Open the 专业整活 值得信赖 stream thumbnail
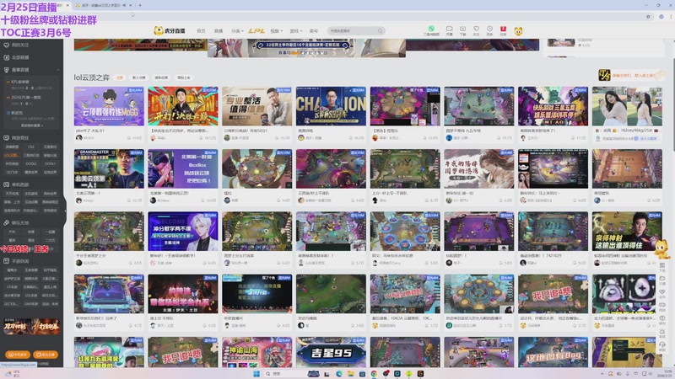This screenshot has width=675, height=379. [257, 106]
